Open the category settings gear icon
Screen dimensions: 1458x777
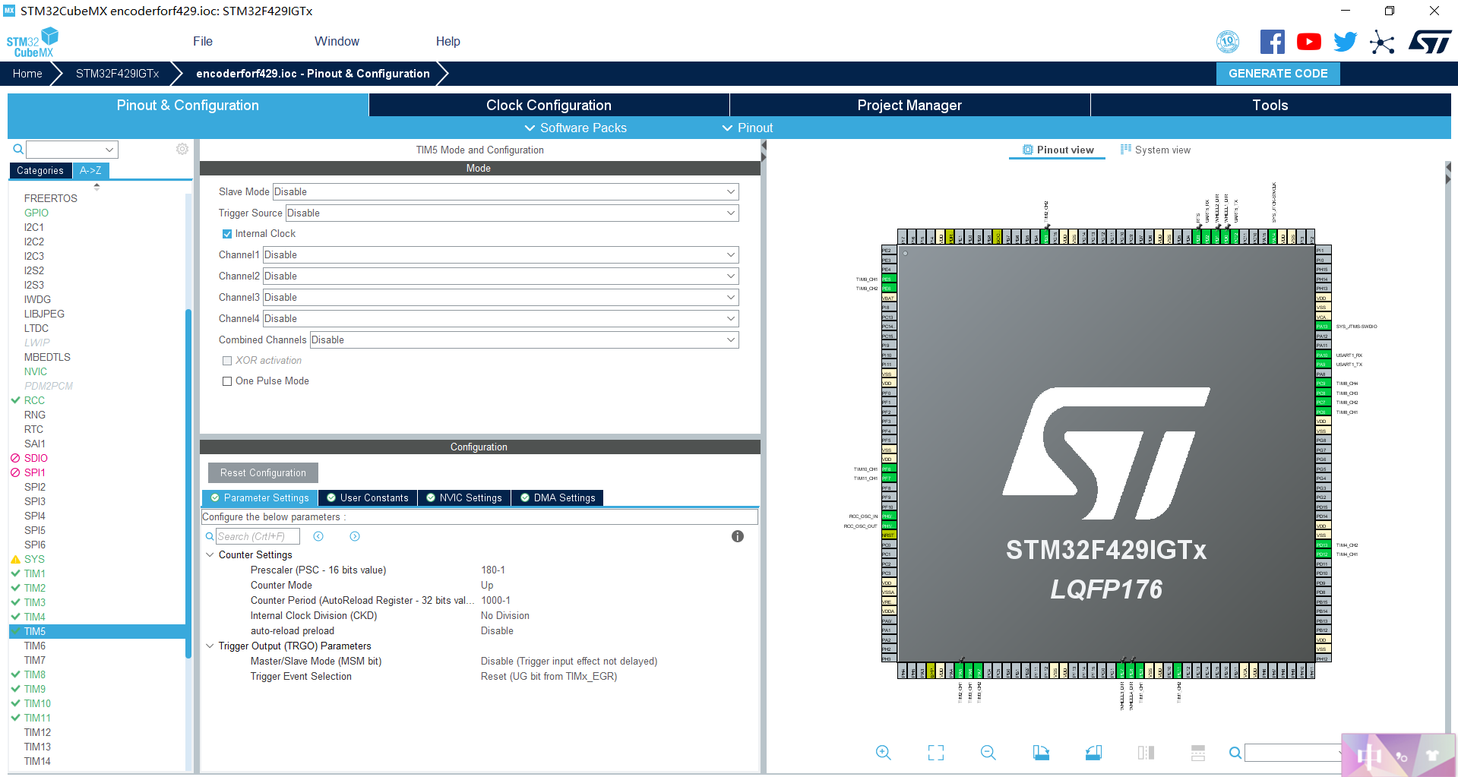click(x=182, y=149)
